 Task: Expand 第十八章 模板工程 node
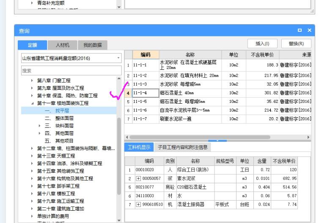point(32,193)
